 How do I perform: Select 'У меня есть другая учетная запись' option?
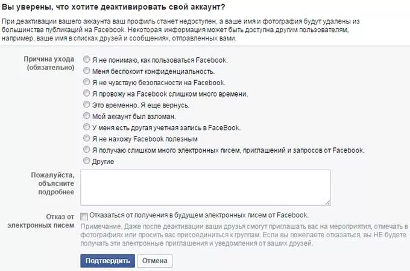coord(86,127)
